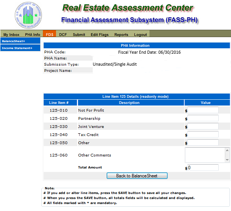Click the Total Amount field showing 0
The image size is (231, 211).
pyautogui.click(x=203, y=168)
